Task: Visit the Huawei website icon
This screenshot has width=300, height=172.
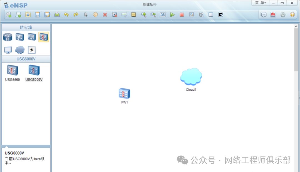Action: coord(273,14)
